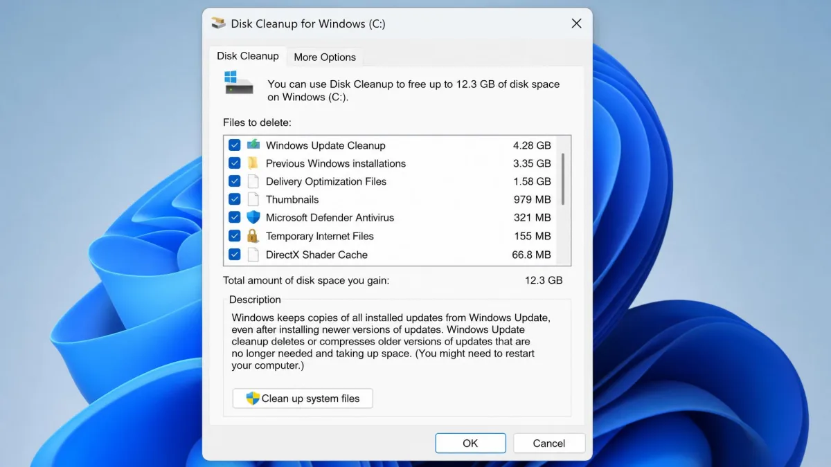The height and width of the screenshot is (467, 831).
Task: Click the 12.3 GB total gain value
Action: click(544, 280)
